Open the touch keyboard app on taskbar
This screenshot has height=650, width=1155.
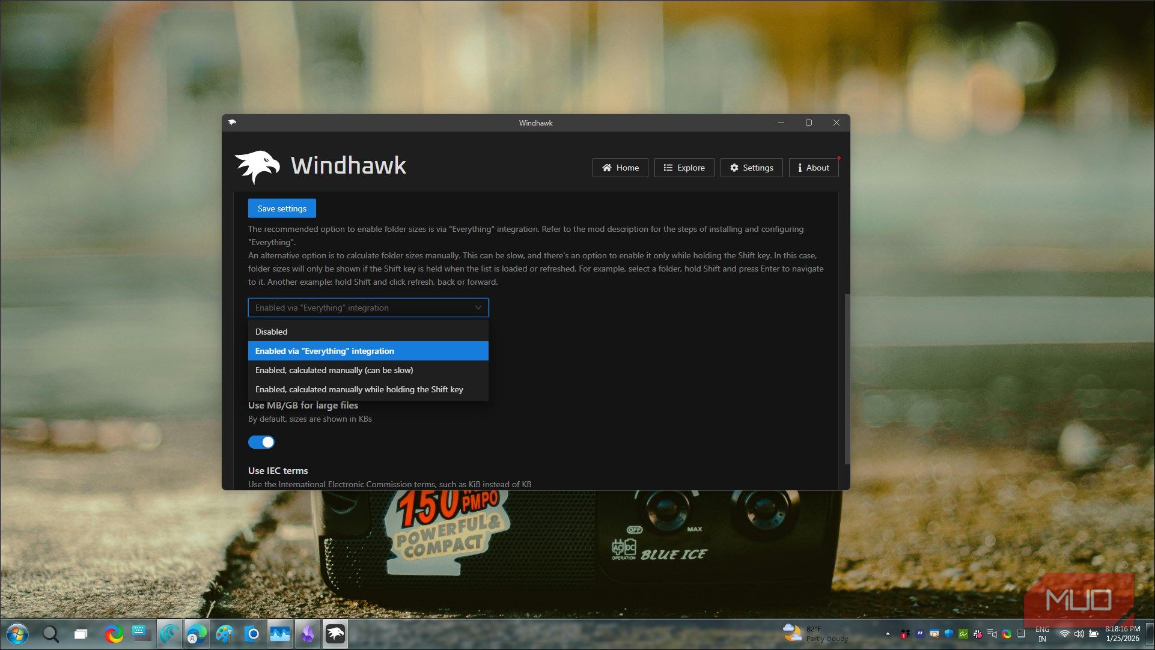pyautogui.click(x=141, y=634)
